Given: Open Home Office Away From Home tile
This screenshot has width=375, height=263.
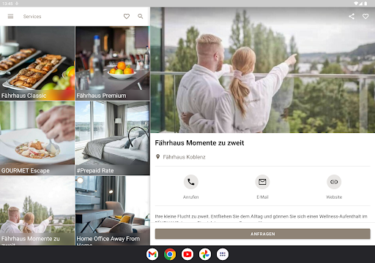Looking at the screenshot, I should pyautogui.click(x=113, y=210).
